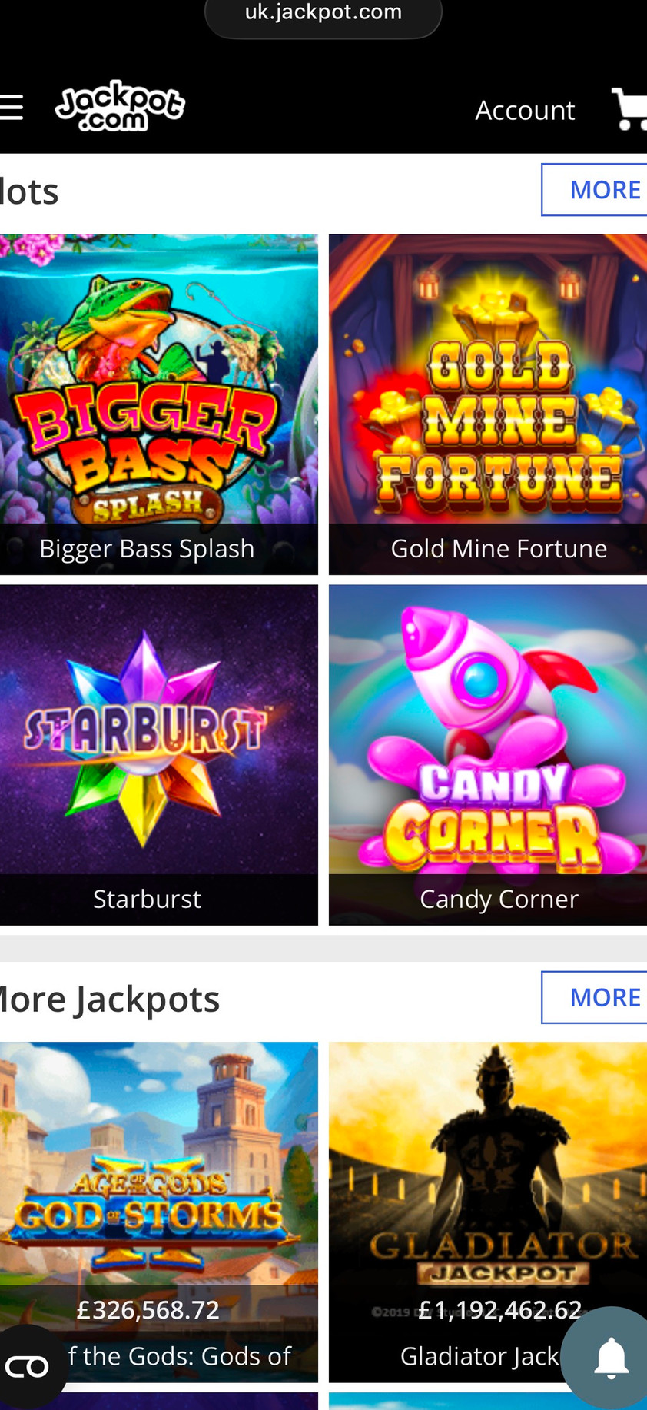Launch the Candy Corner slot game
Image resolution: width=647 pixels, height=1410 pixels.
click(488, 755)
